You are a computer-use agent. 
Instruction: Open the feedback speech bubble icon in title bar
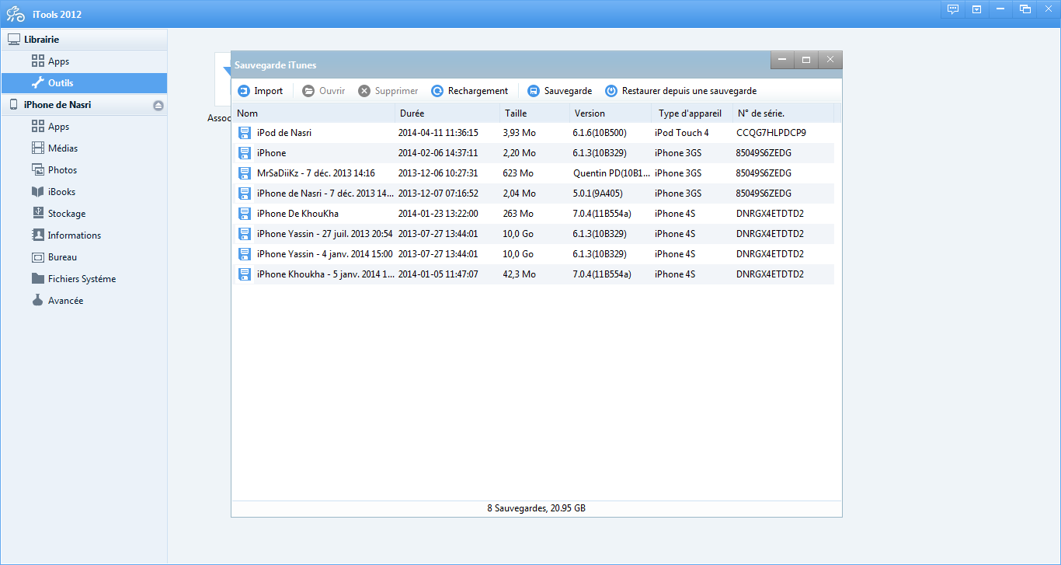pyautogui.click(x=953, y=9)
